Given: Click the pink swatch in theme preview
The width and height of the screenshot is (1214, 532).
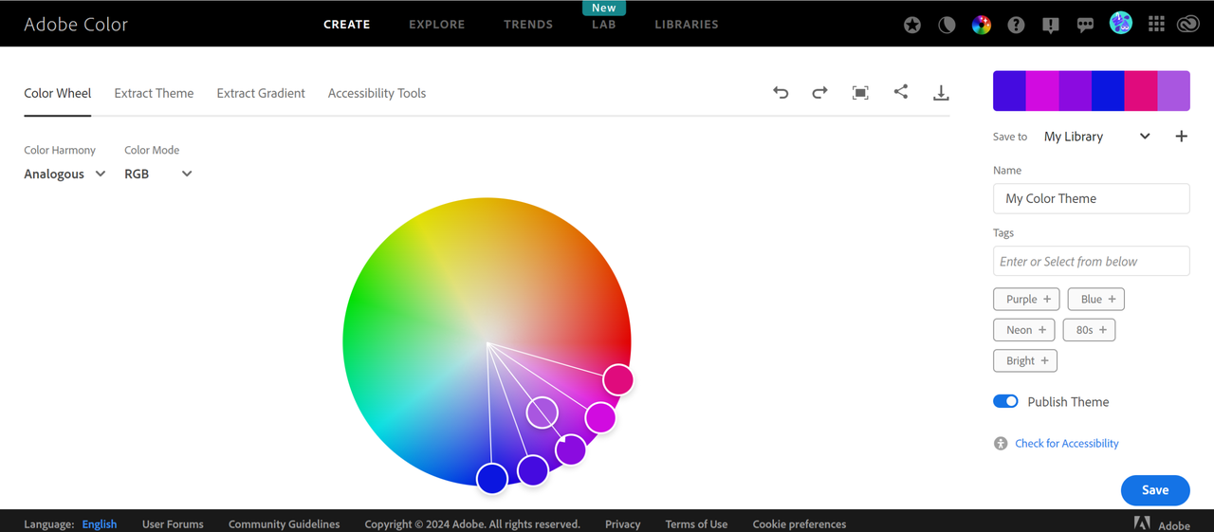Looking at the screenshot, I should point(1141,91).
